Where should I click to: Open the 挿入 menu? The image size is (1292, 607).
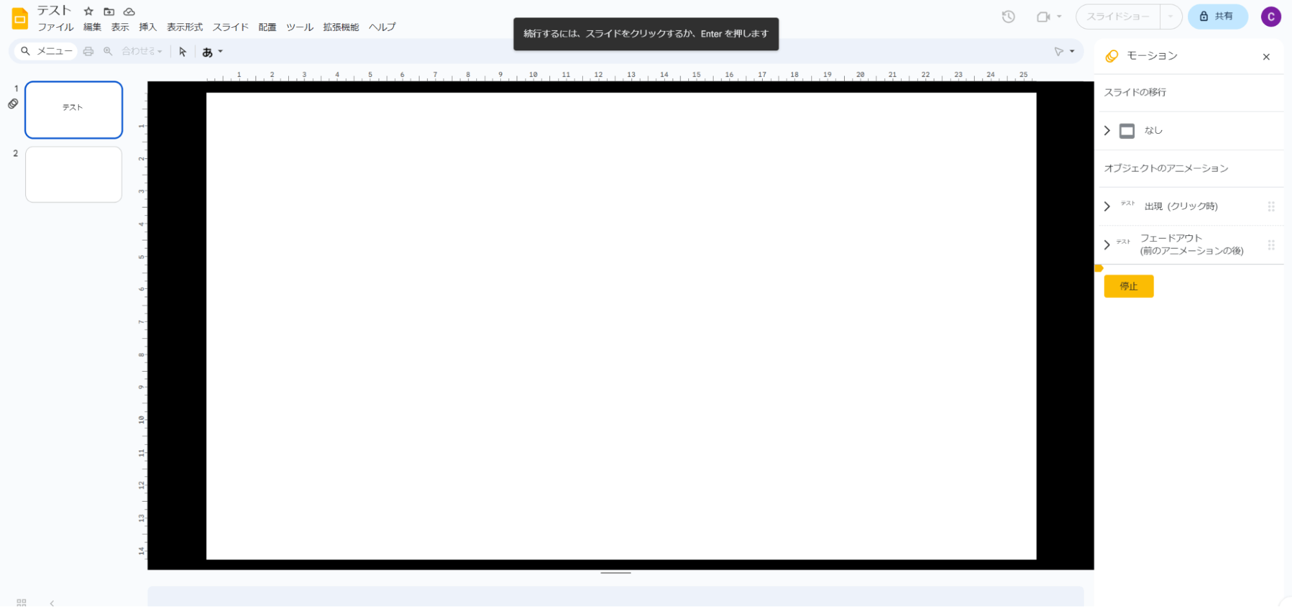point(147,27)
